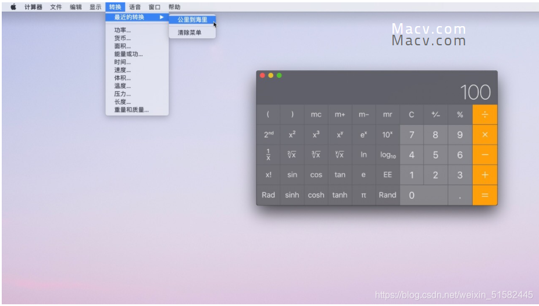Click the tan key

pyautogui.click(x=340, y=175)
